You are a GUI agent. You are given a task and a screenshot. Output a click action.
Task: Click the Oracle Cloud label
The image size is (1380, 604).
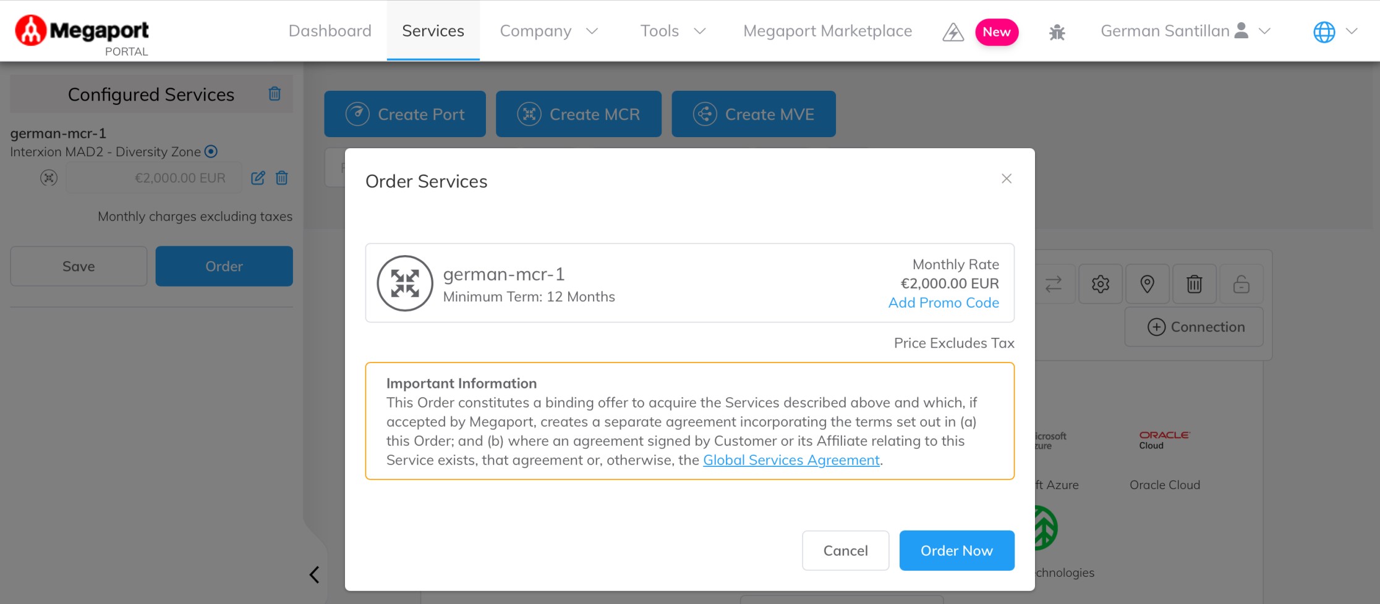coord(1165,485)
